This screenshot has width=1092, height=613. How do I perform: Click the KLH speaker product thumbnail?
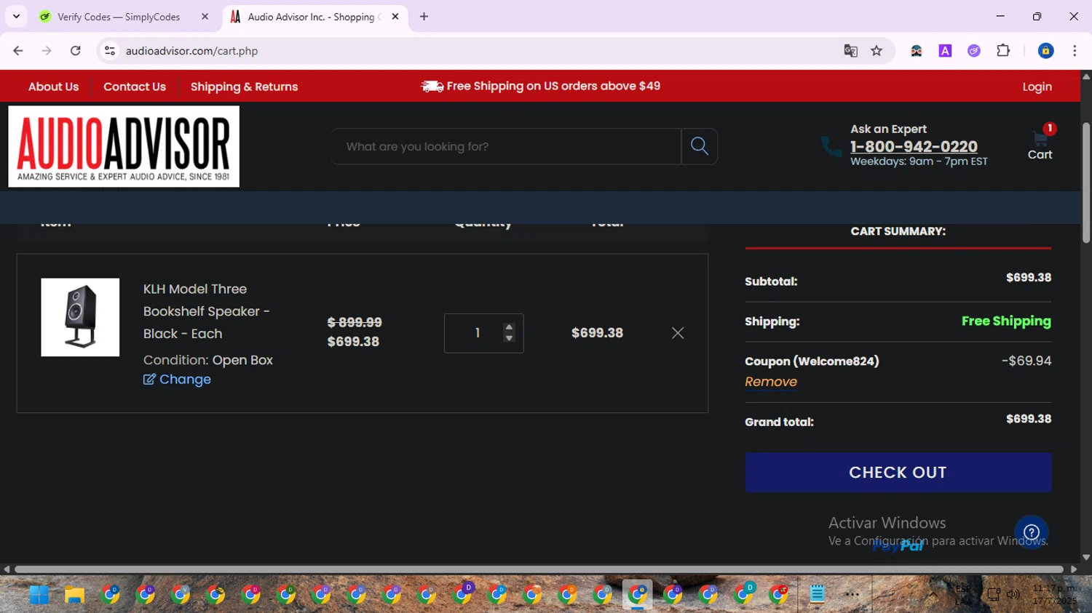[80, 317]
